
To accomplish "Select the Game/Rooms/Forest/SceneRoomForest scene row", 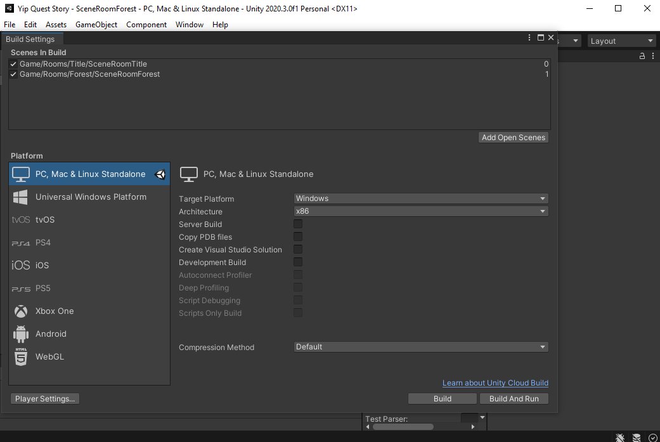I will (x=280, y=74).
